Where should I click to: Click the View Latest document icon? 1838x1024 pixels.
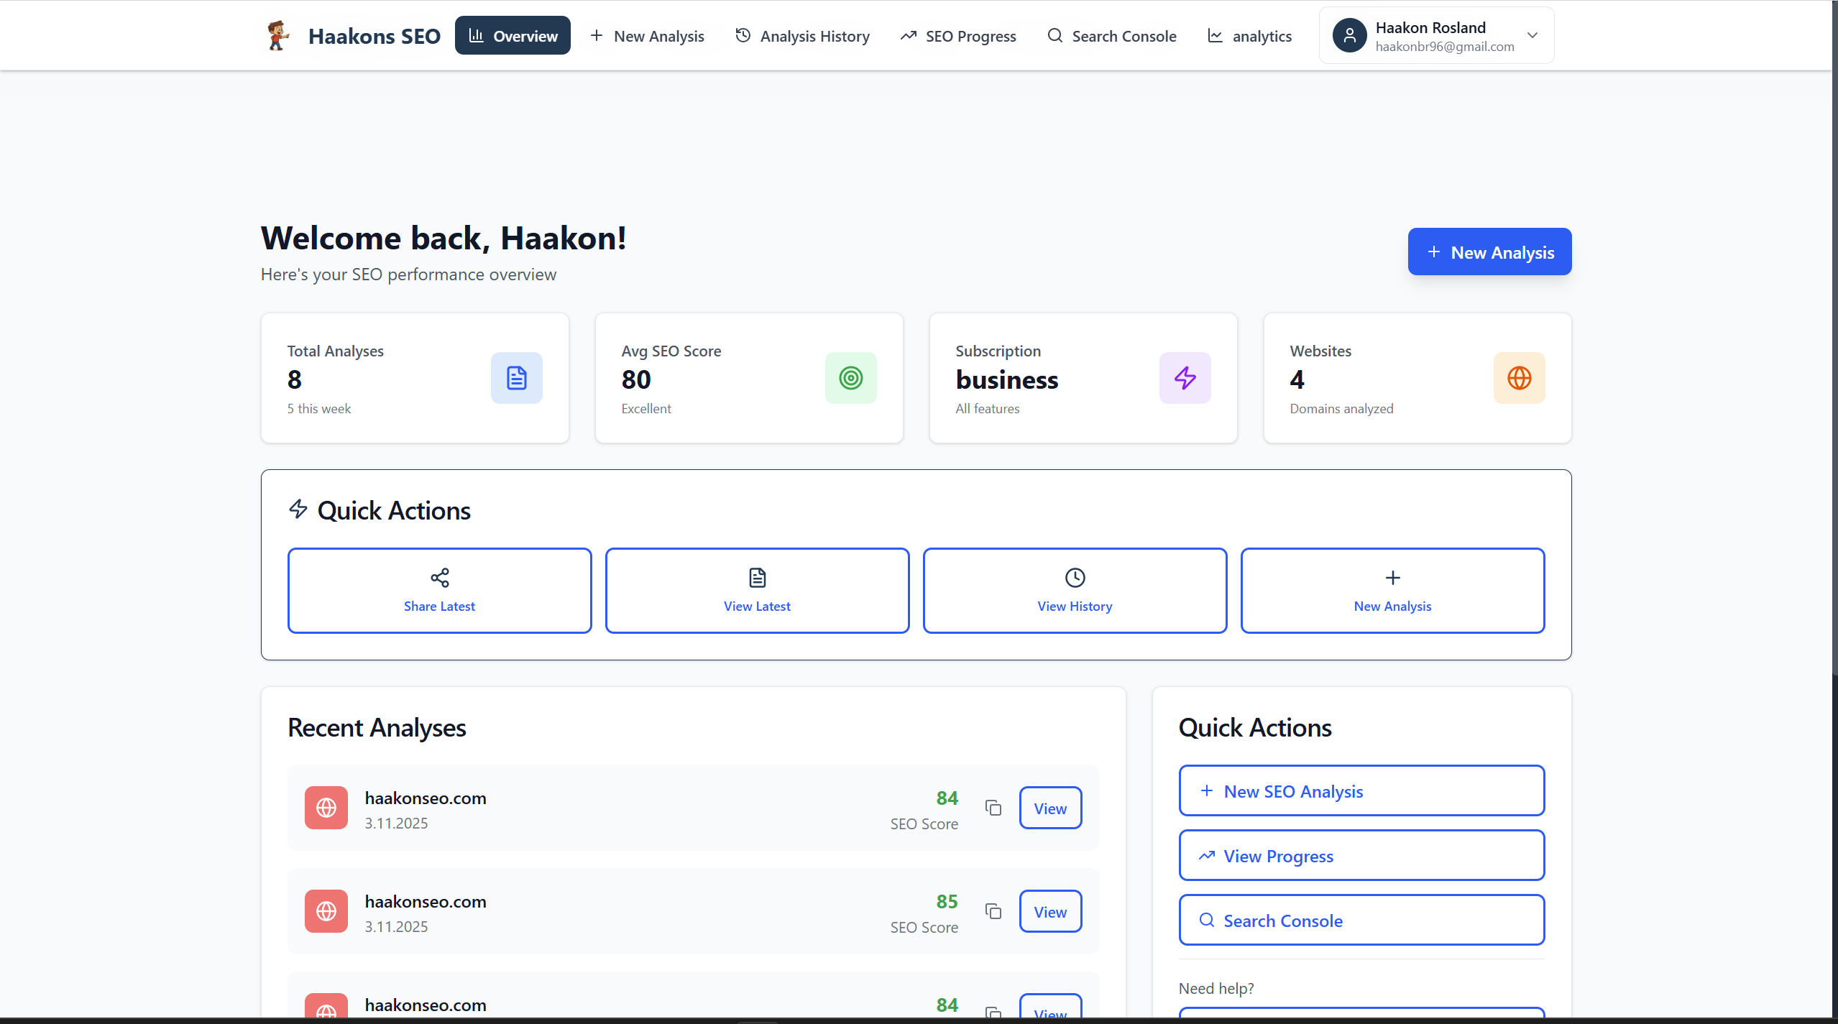tap(757, 577)
